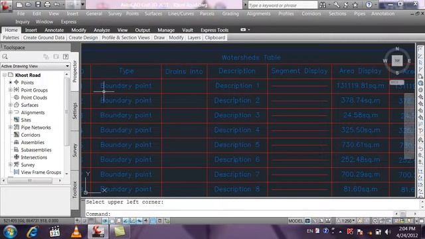Expand the Palettes ribbon panel
The height and width of the screenshot is (239, 425).
[11, 38]
